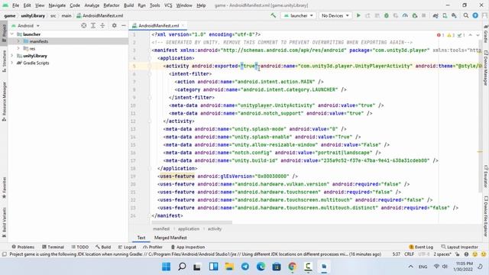
Task: Collapse the launcher module node
Action: point(12,34)
